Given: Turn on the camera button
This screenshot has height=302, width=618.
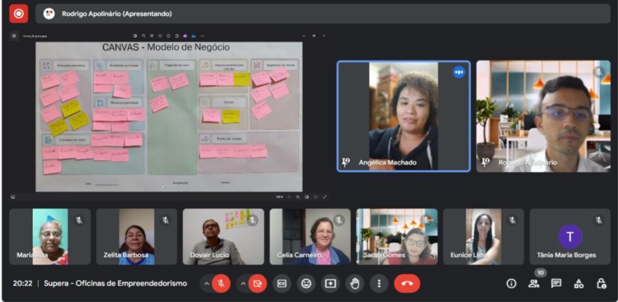Looking at the screenshot, I should [x=257, y=284].
